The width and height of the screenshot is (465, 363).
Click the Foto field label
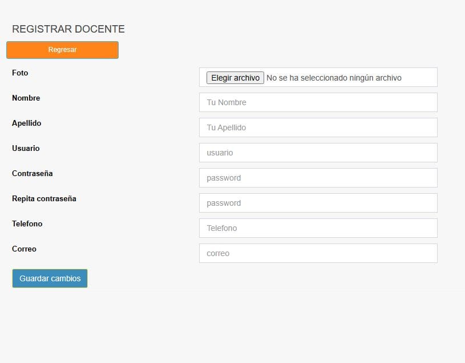(x=20, y=73)
